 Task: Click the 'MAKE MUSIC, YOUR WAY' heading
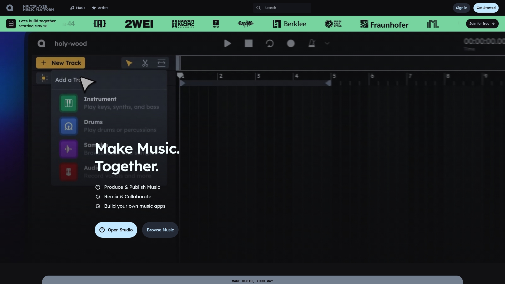[x=252, y=281]
